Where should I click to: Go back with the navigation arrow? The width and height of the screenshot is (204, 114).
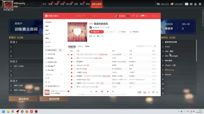coord(69,16)
